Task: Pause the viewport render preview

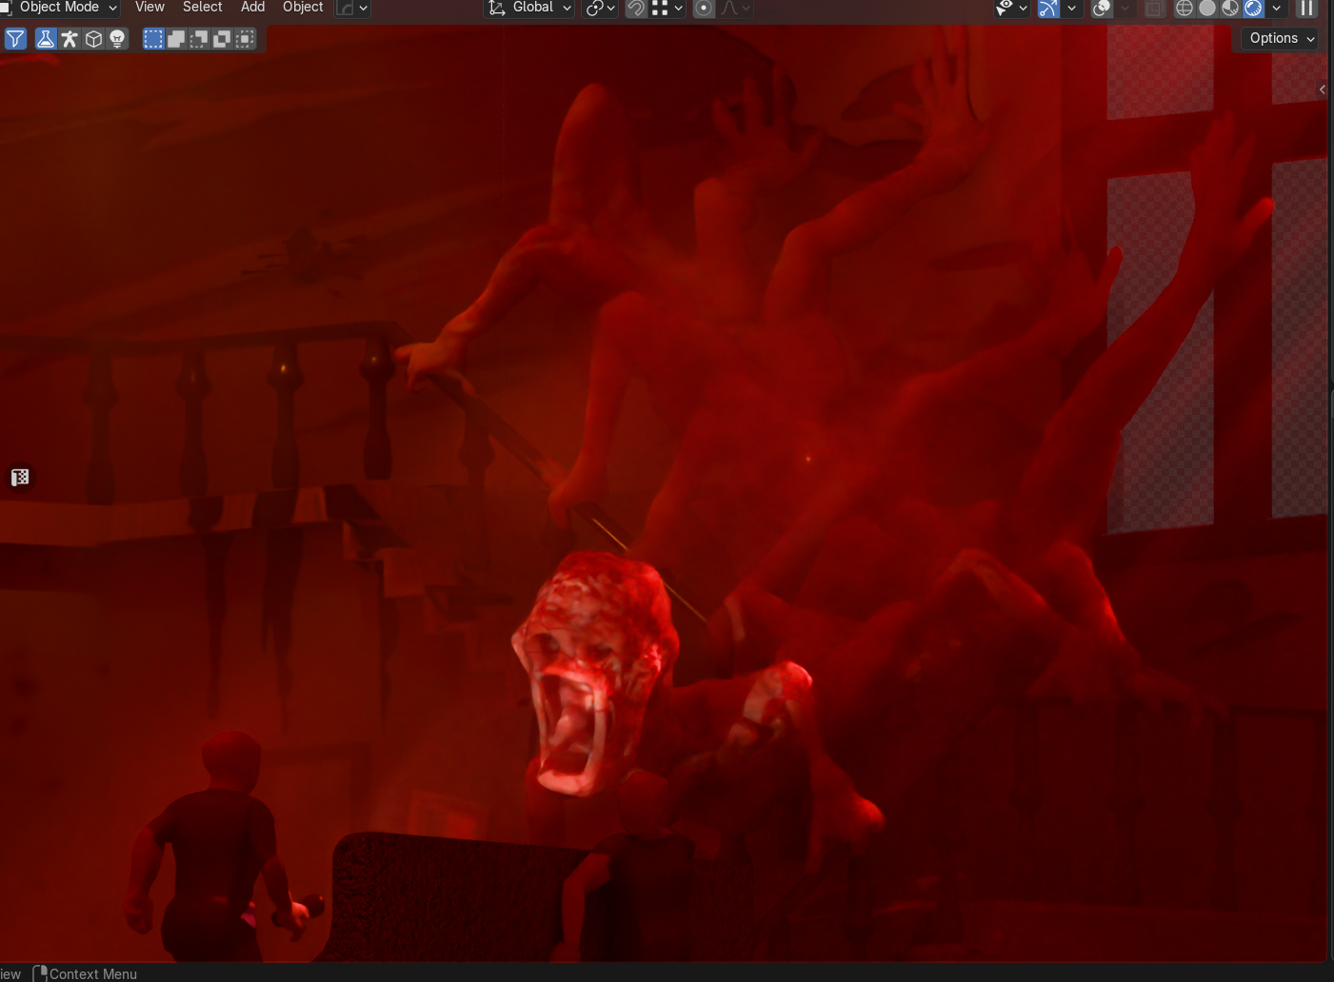Action: pyautogui.click(x=1306, y=8)
